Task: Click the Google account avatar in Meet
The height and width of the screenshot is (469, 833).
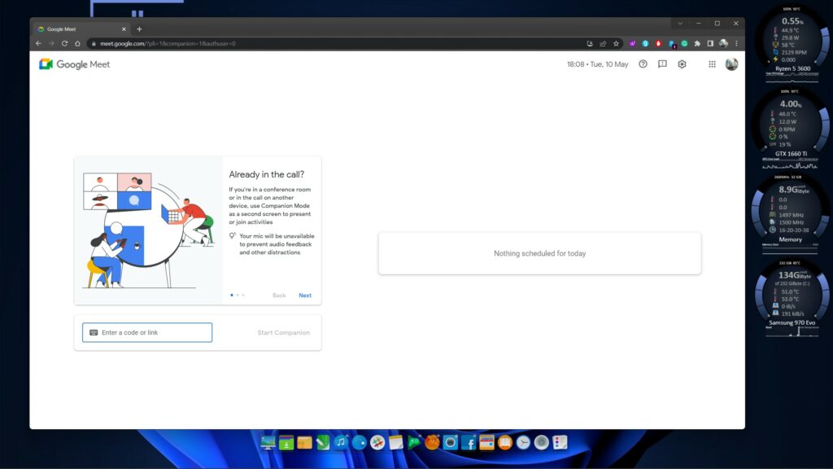Action: click(x=731, y=64)
